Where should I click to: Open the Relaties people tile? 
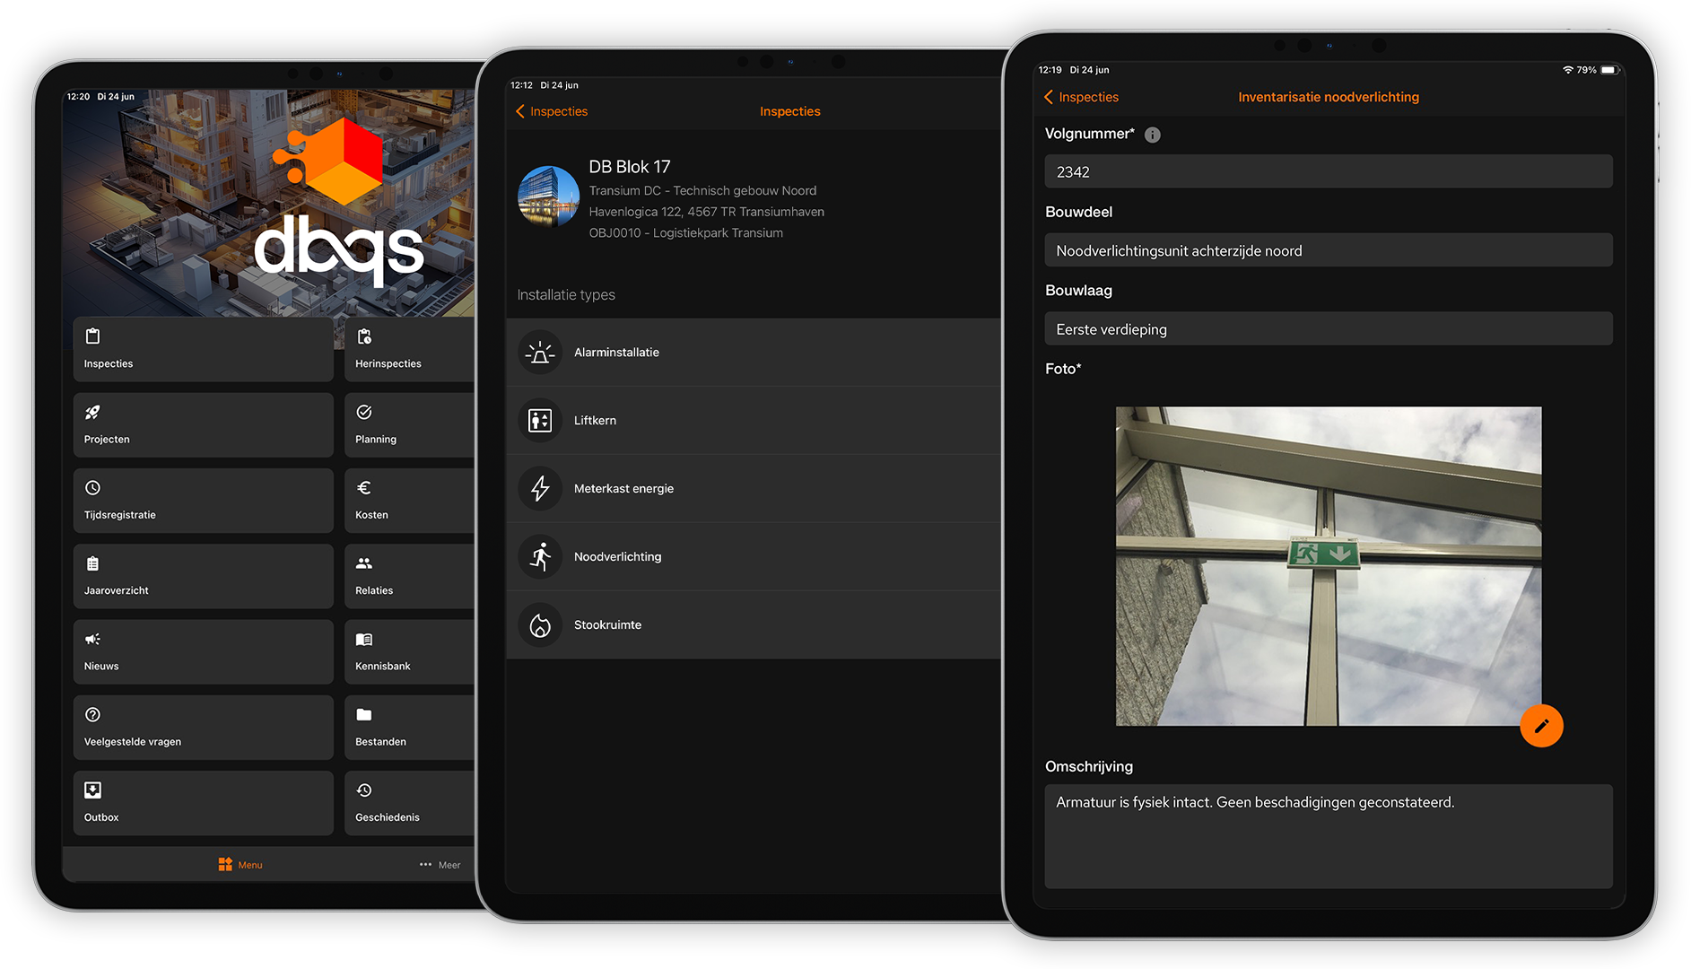point(409,576)
